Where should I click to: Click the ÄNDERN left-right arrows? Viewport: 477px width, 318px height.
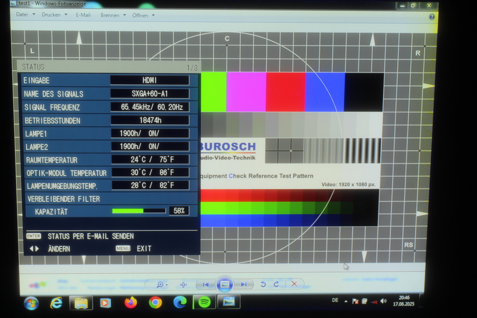(34, 249)
